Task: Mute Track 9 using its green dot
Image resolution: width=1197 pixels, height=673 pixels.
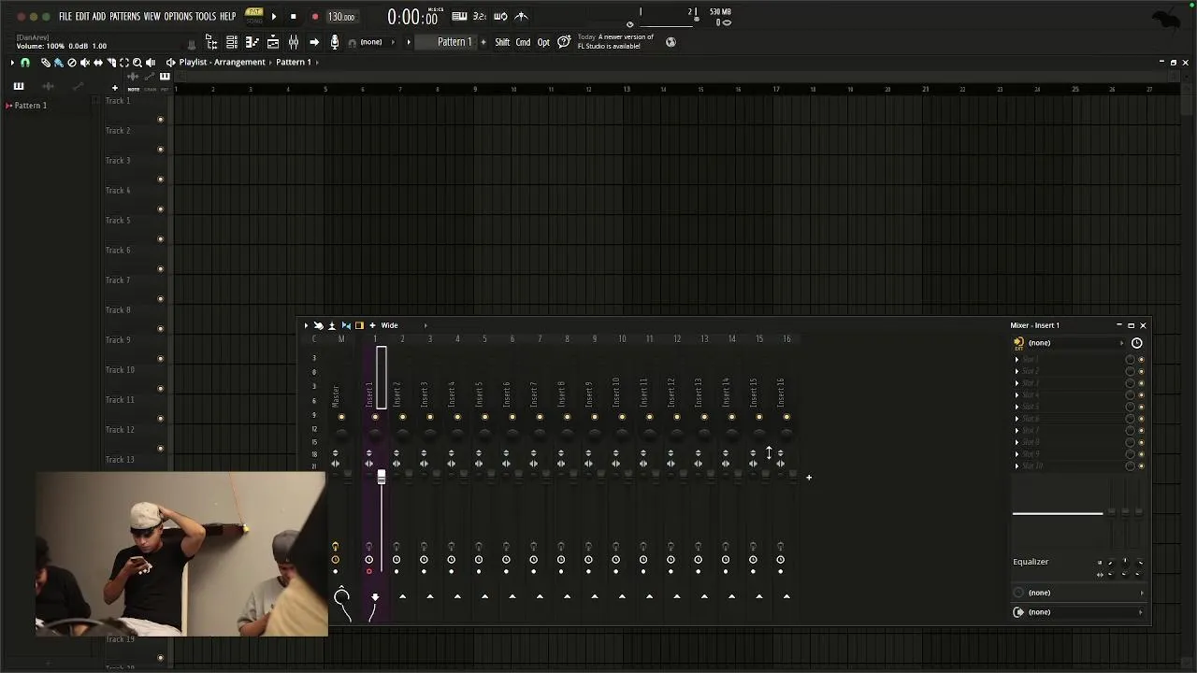Action: click(x=160, y=359)
